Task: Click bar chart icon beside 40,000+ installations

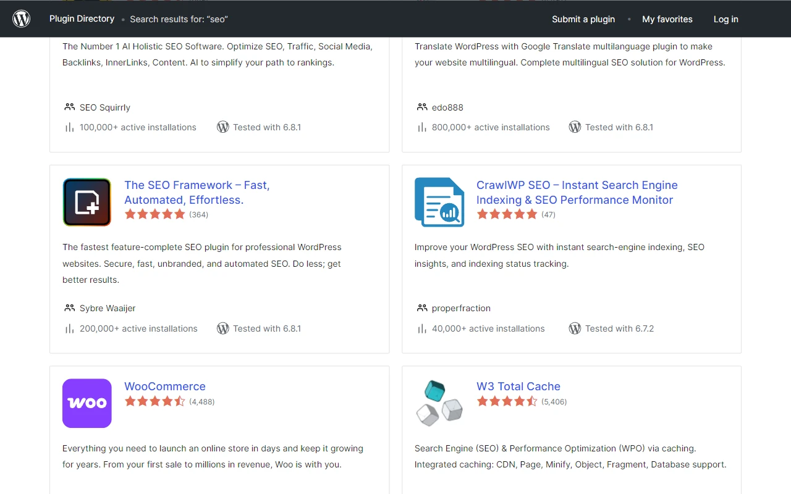Action: tap(422, 329)
